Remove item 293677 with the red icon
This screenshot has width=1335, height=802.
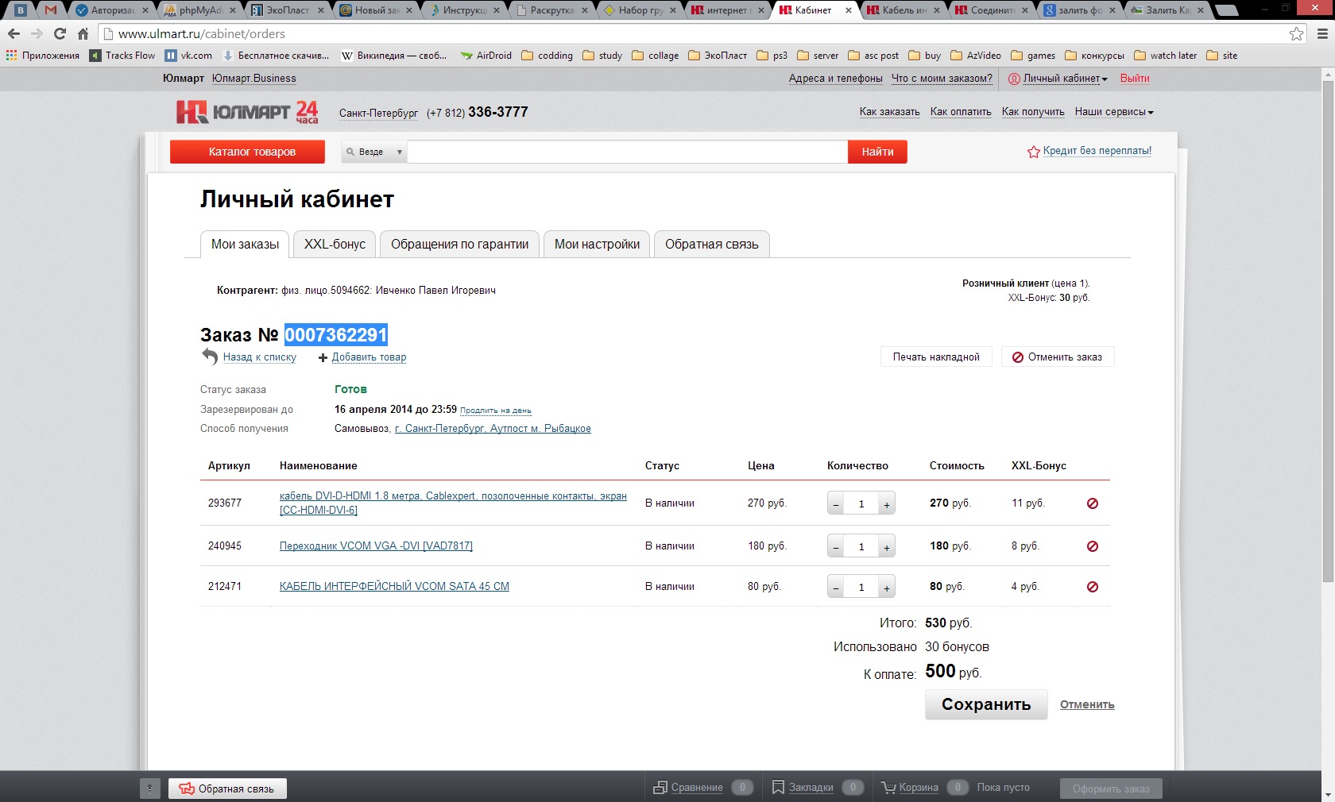(1093, 503)
